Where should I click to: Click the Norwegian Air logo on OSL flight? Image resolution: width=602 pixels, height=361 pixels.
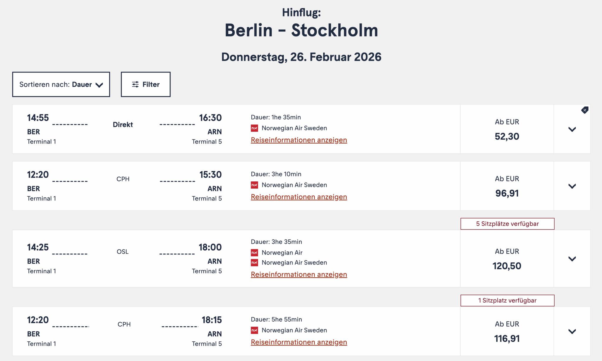[254, 253]
